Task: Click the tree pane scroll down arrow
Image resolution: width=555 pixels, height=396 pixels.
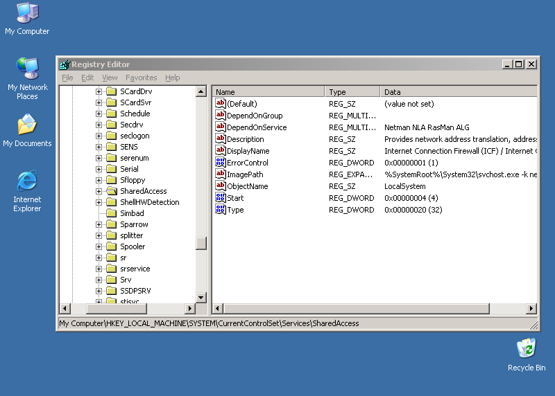Action: 201,298
